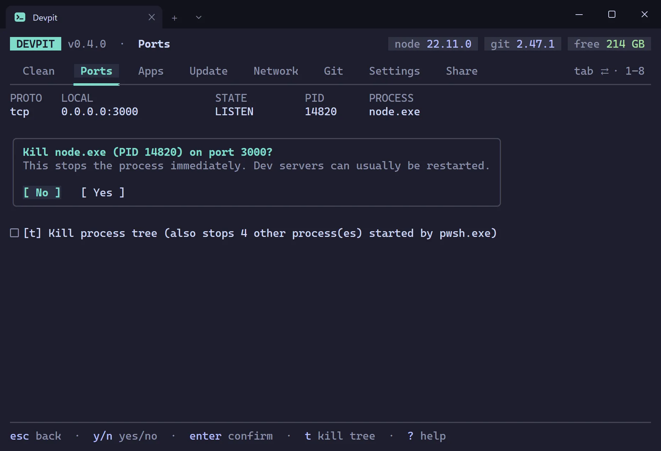Switch to the Clean tab
661x451 pixels.
click(39, 71)
